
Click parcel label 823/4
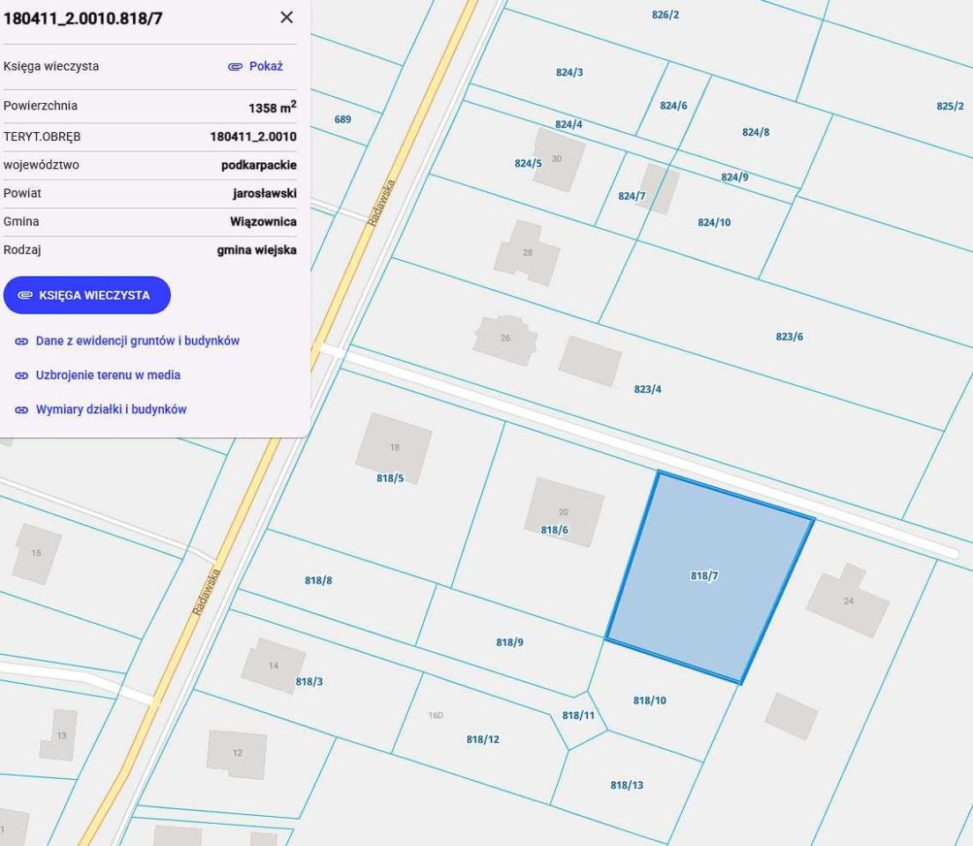pyautogui.click(x=648, y=390)
